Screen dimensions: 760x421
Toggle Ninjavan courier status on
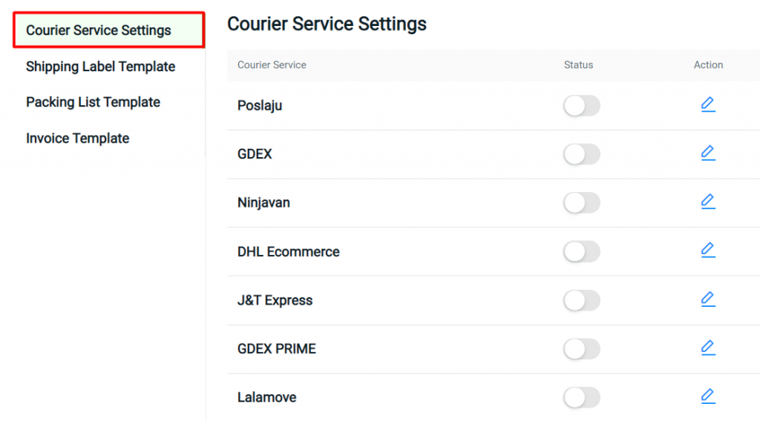coord(582,203)
